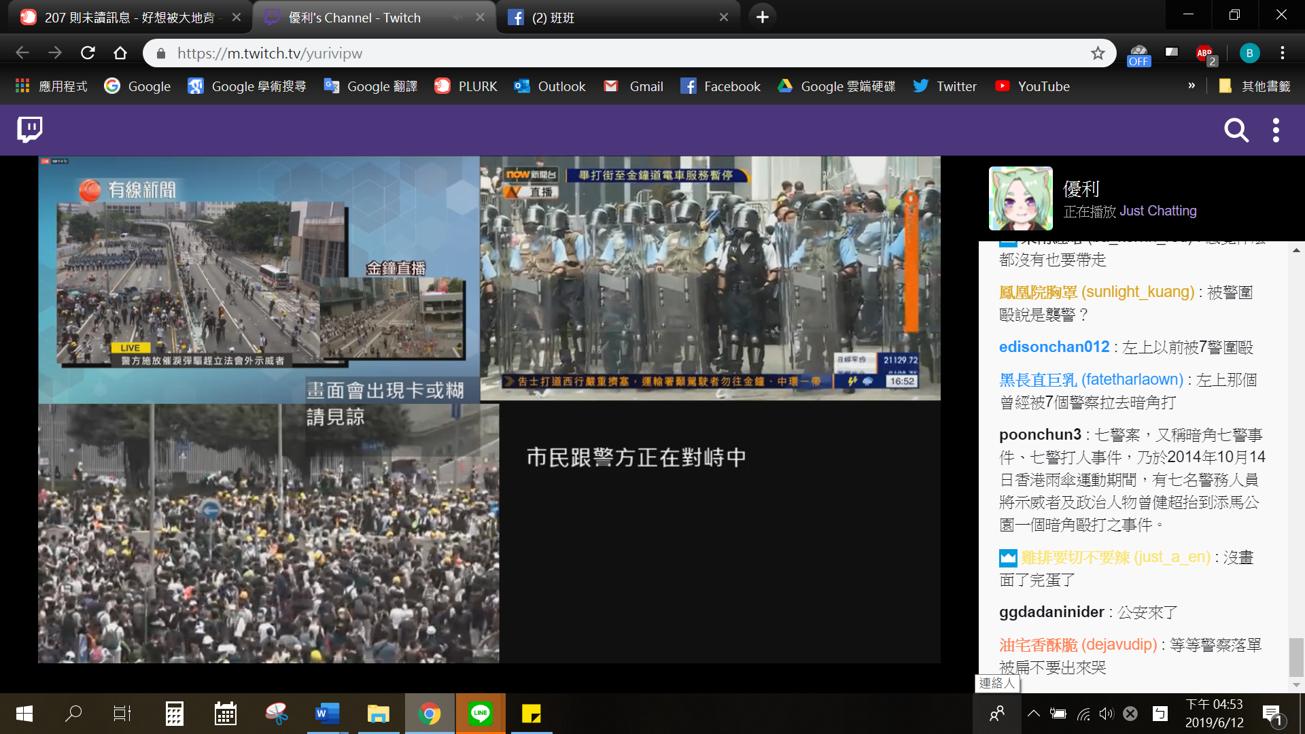Open the Chrome profile avatar B
Image resolution: width=1305 pixels, height=734 pixels.
tap(1249, 53)
